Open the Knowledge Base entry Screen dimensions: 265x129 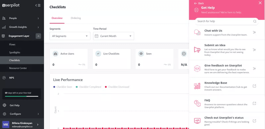click(x=227, y=86)
